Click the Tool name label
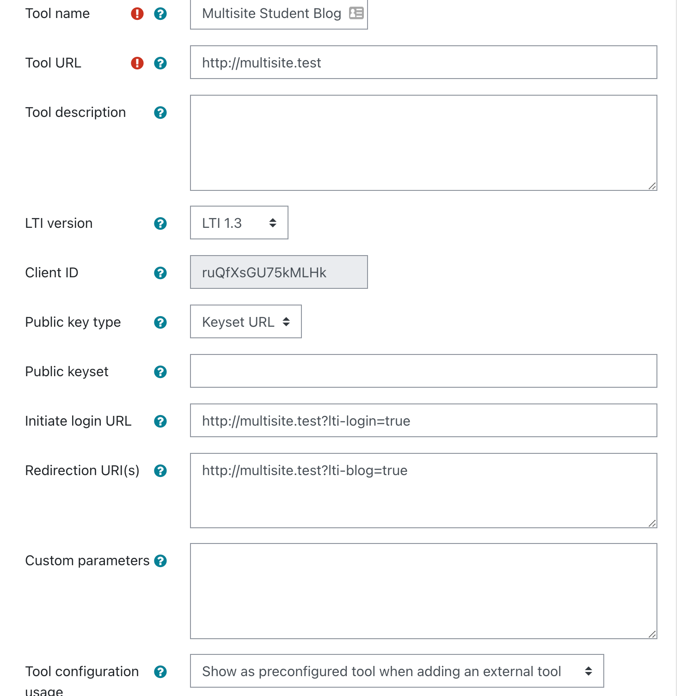The width and height of the screenshot is (699, 696). [57, 13]
